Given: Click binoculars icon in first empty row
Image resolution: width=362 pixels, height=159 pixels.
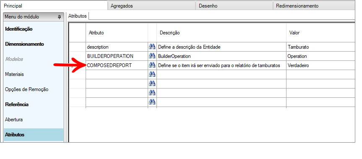Looking at the screenshot, I should pos(152,74).
